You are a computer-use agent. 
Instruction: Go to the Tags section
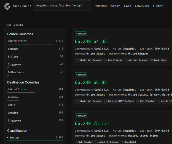tap(127, 6)
